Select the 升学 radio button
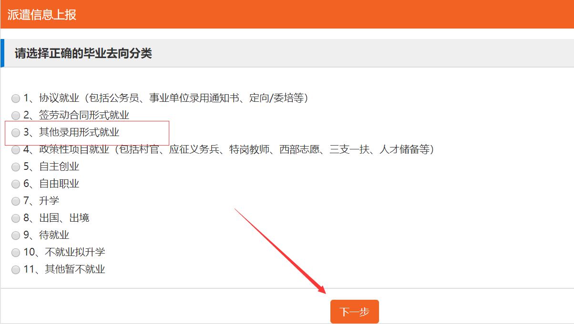Viewport: 574px width, 324px height. coord(16,201)
